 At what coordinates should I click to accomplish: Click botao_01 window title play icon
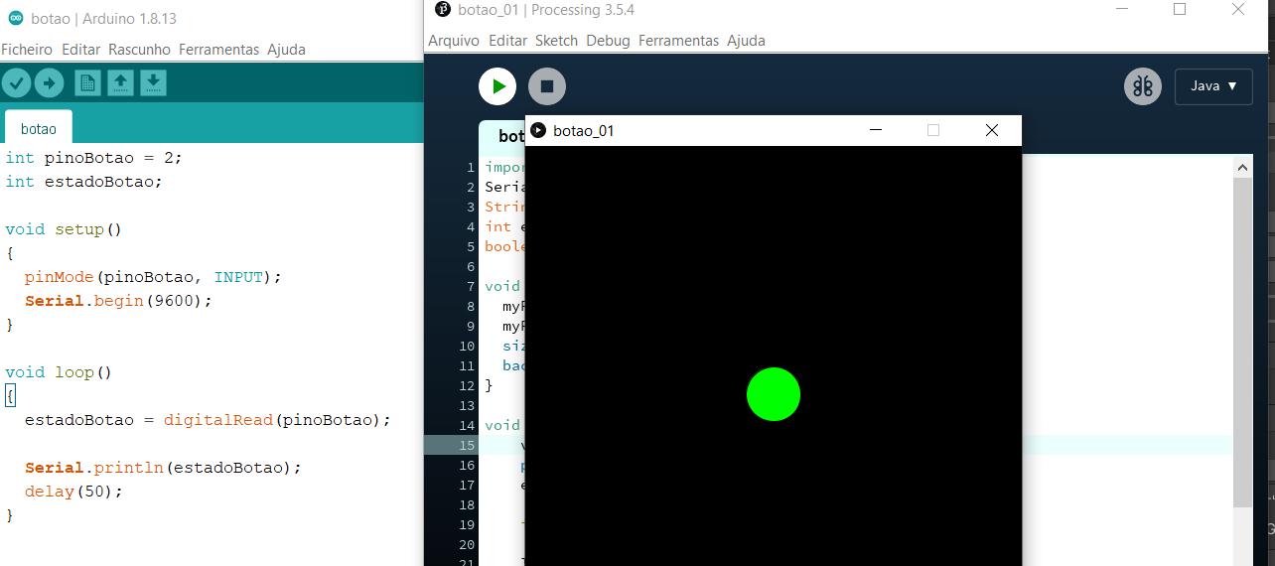(538, 130)
